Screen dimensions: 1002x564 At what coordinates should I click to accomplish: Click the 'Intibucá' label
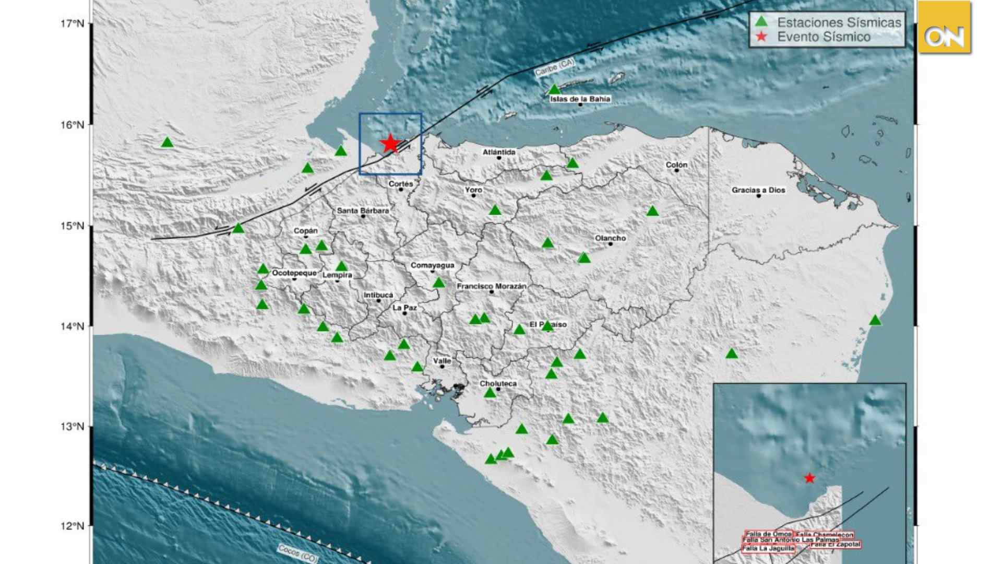click(378, 296)
